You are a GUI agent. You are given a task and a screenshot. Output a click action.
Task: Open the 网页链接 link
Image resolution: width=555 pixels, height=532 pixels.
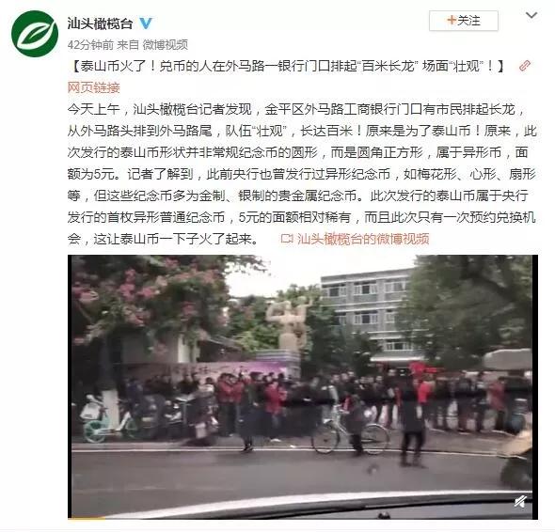click(94, 87)
